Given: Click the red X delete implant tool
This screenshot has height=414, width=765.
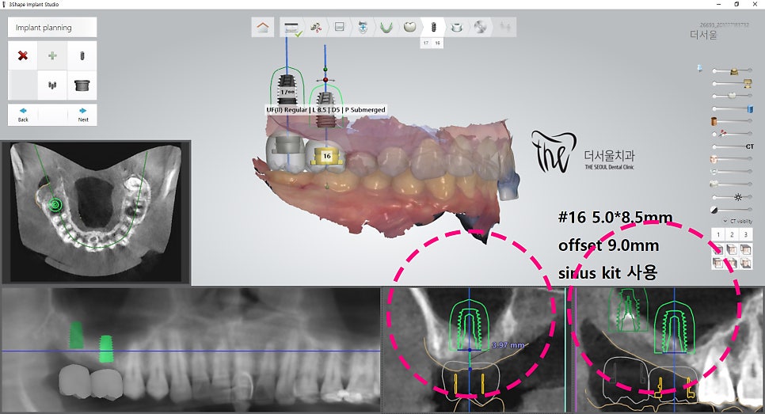Looking at the screenshot, I should click(23, 55).
